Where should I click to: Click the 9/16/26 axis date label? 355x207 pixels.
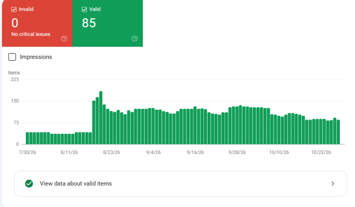click(x=195, y=153)
